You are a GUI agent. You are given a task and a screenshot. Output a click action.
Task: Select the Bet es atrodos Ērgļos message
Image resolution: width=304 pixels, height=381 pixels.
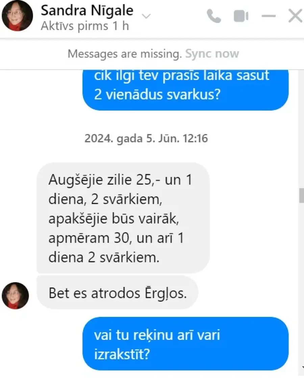117,292
